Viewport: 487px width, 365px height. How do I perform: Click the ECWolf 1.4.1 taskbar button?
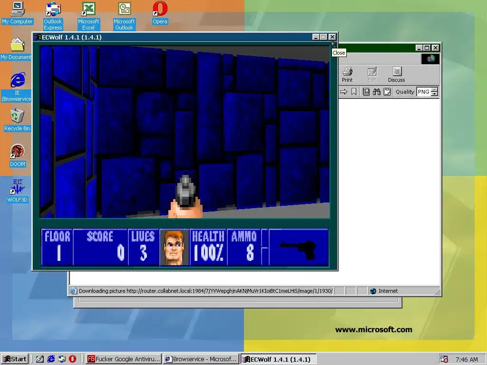click(279, 359)
